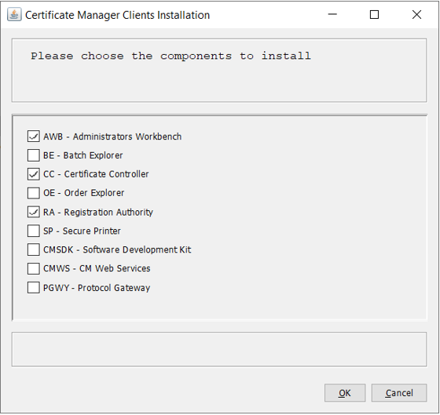Click the empty status panel above OK
440x415 pixels.
coord(219,349)
